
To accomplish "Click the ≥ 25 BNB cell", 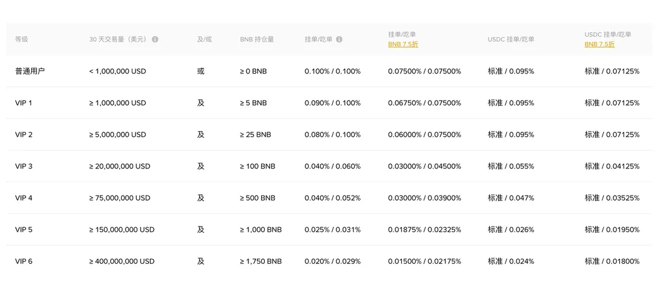I will 255,135.
